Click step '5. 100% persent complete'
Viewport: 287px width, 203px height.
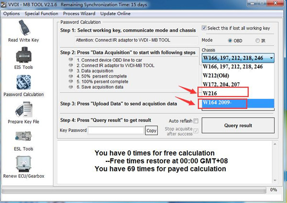point(102,81)
